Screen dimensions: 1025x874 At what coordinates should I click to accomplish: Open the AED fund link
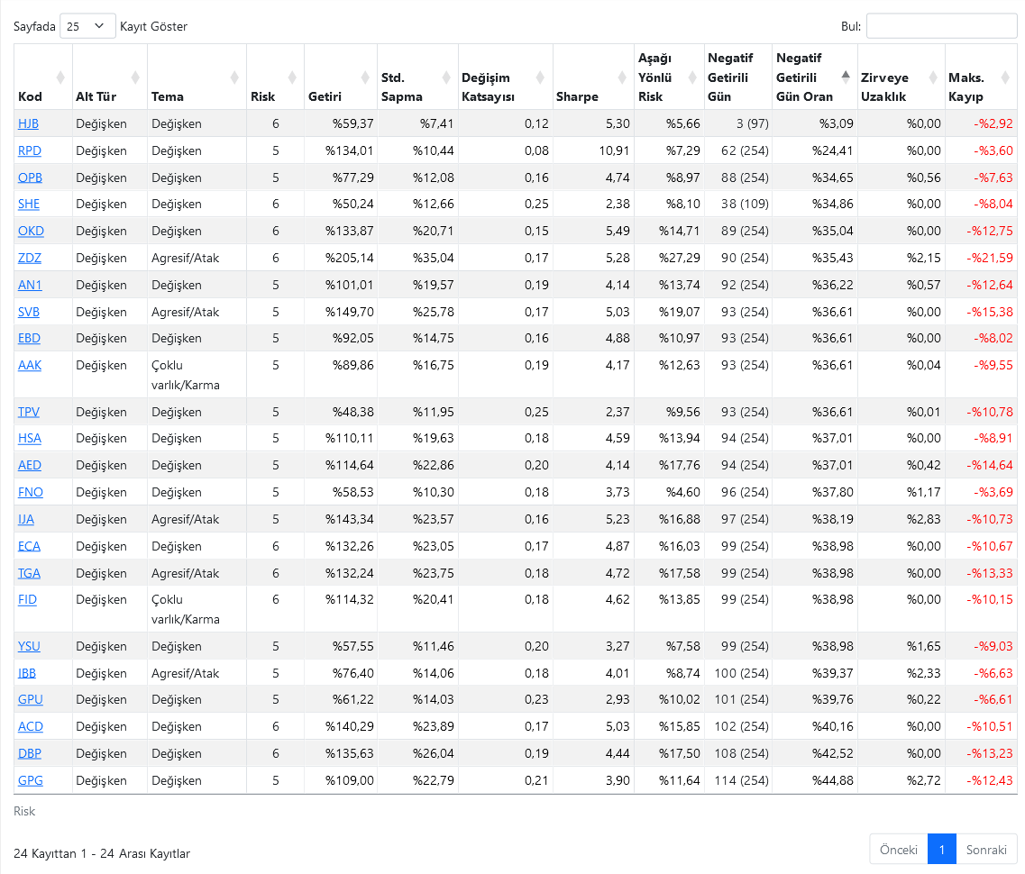(x=30, y=465)
